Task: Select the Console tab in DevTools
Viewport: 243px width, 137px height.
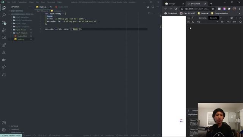Action: [213, 18]
